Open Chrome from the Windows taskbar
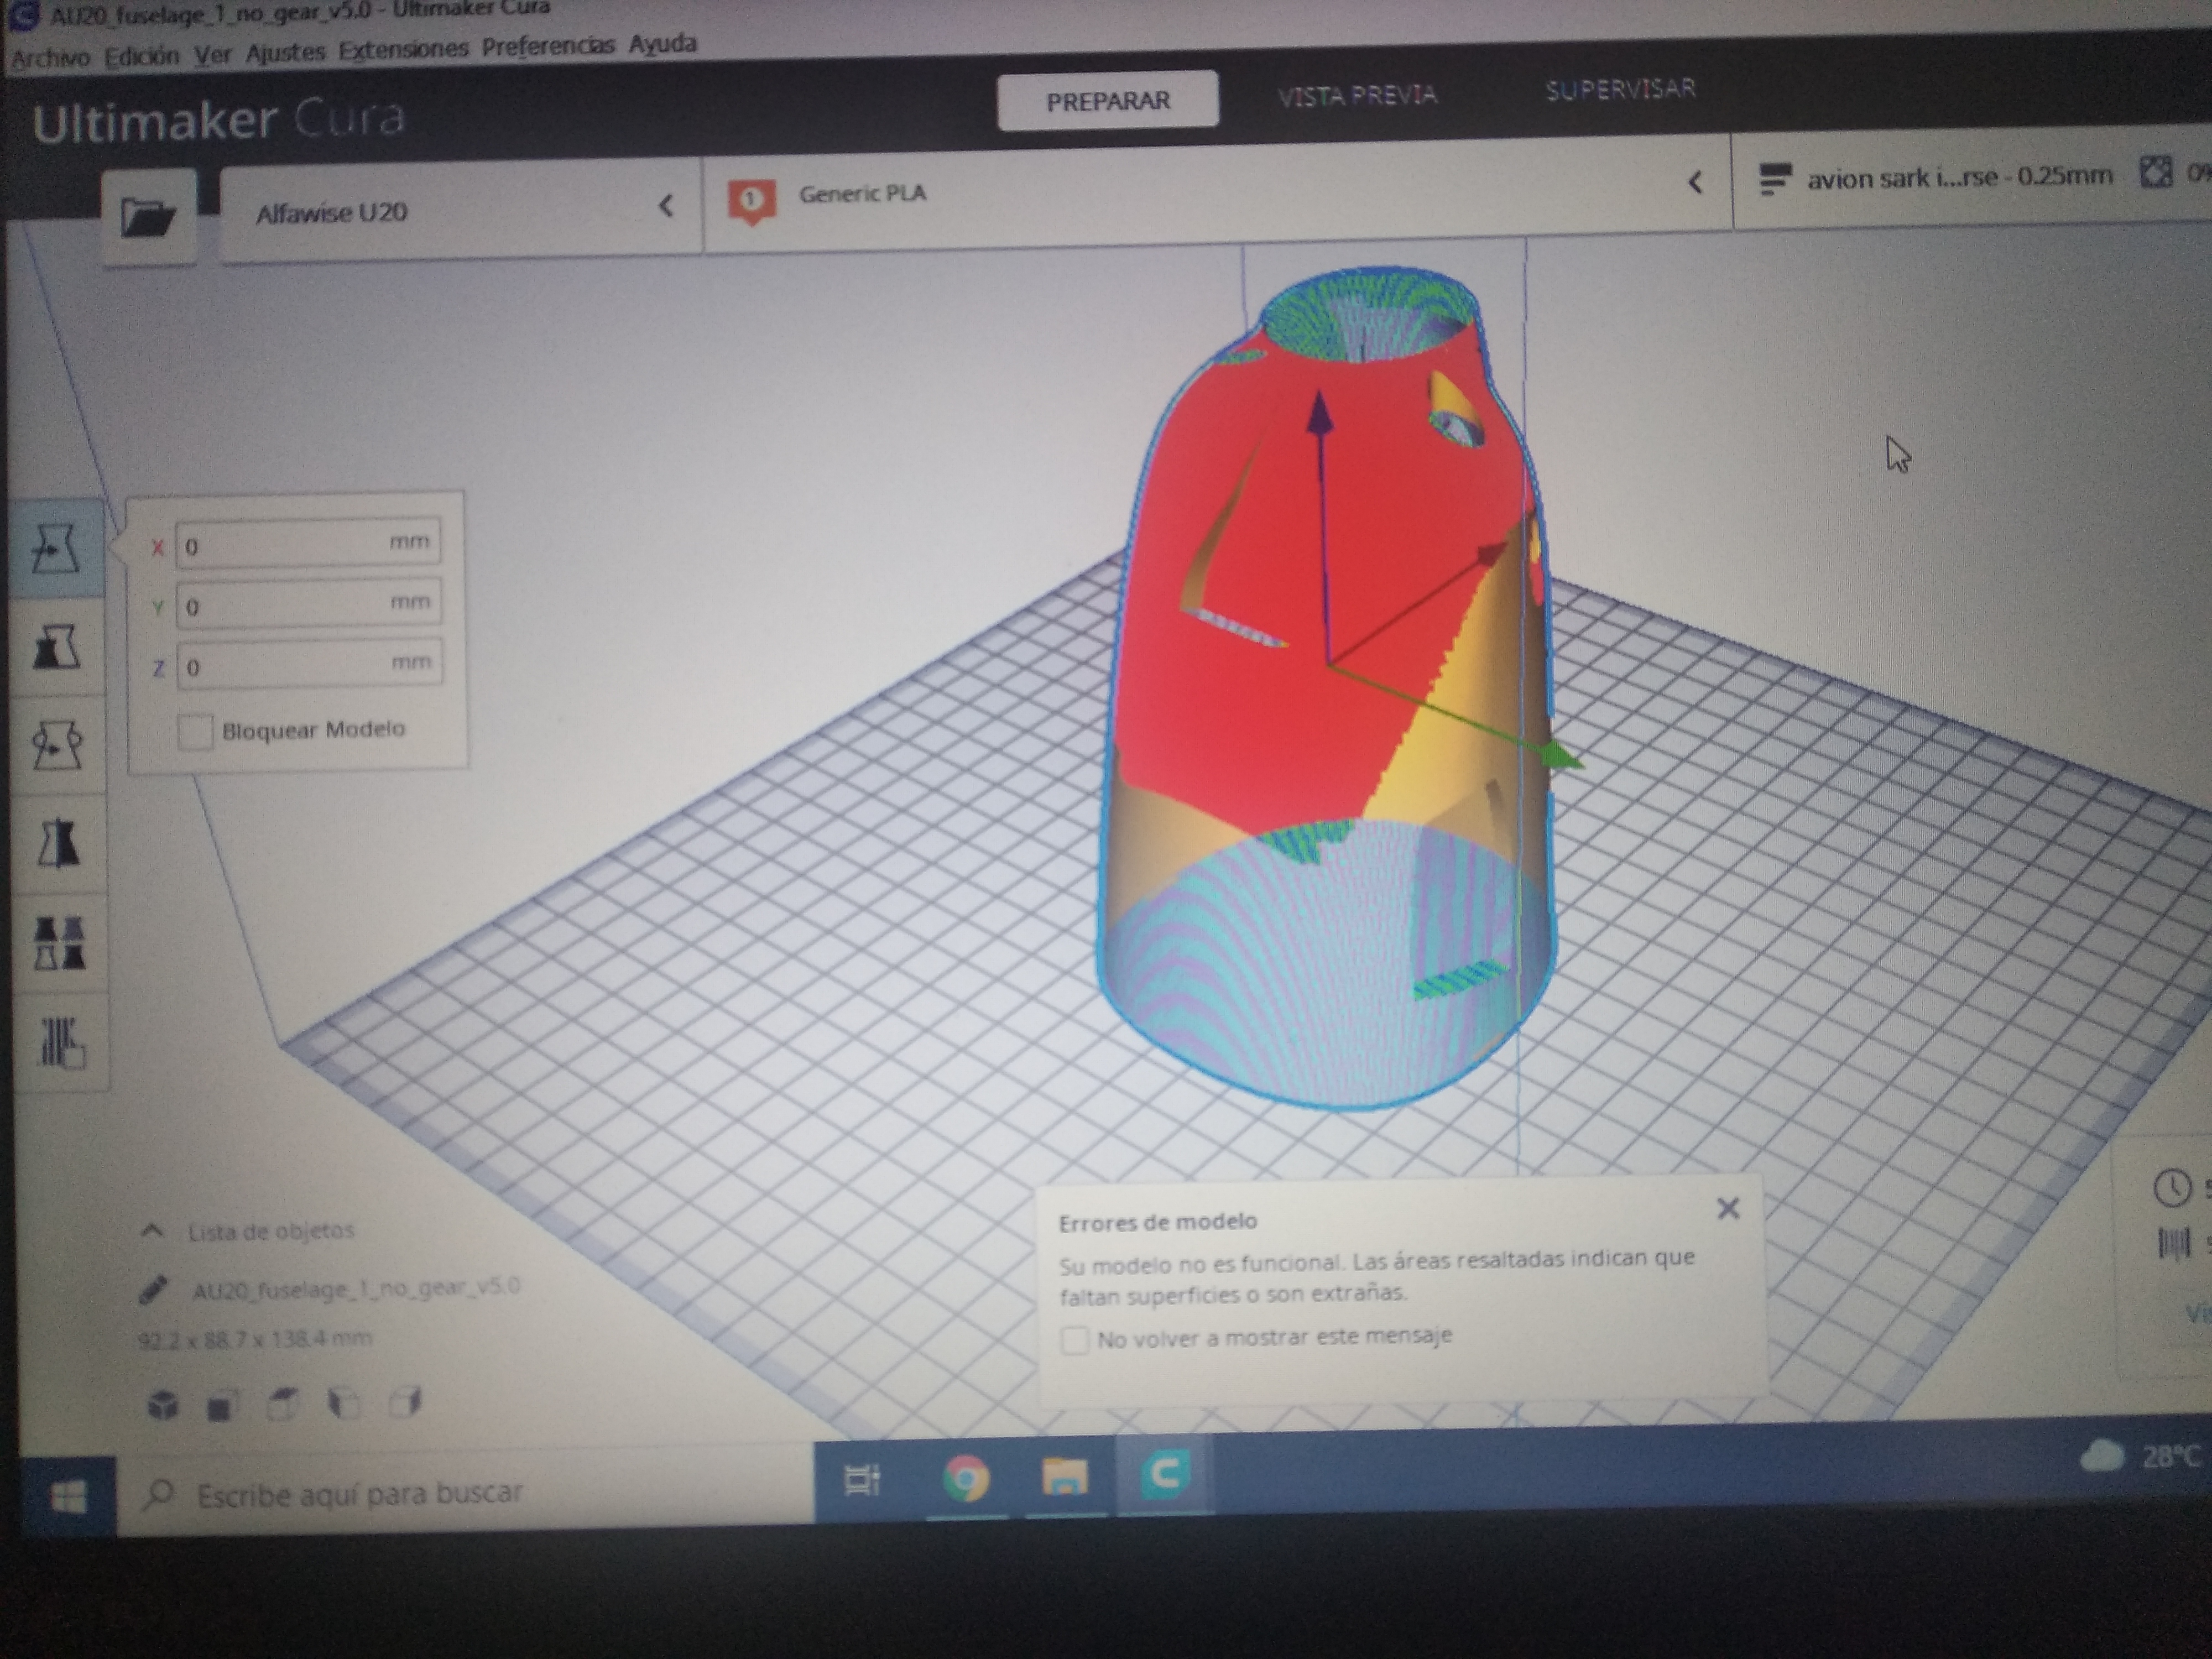Image resolution: width=2212 pixels, height=1659 pixels. 965,1477
